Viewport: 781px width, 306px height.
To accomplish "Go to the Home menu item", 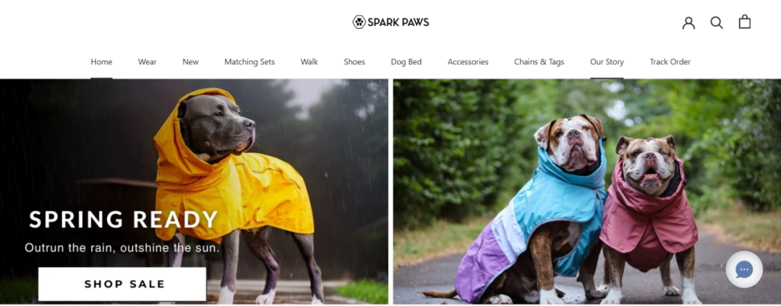I will point(102,61).
